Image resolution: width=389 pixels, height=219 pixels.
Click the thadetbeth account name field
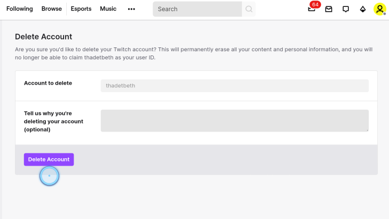pyautogui.click(x=235, y=86)
